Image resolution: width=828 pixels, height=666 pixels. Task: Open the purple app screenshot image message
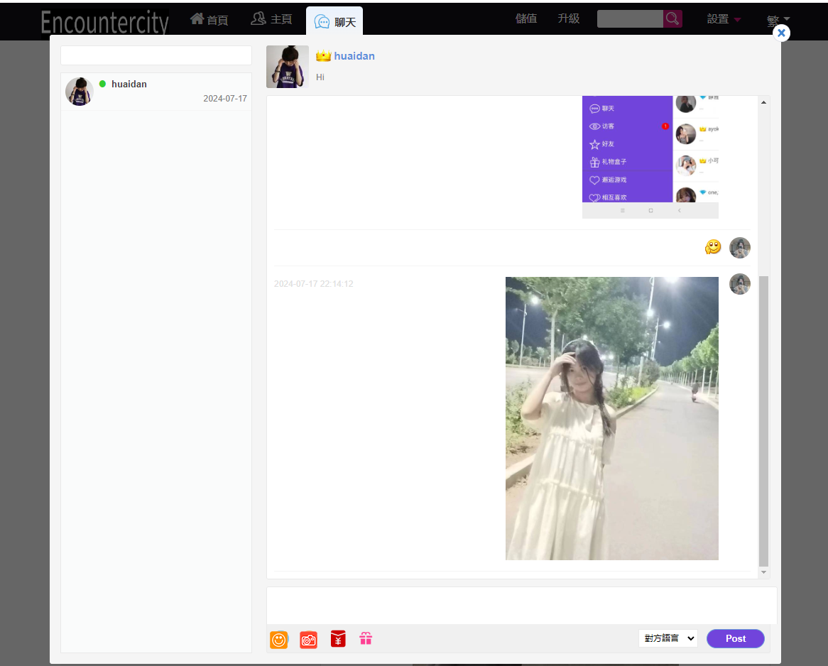[650, 157]
